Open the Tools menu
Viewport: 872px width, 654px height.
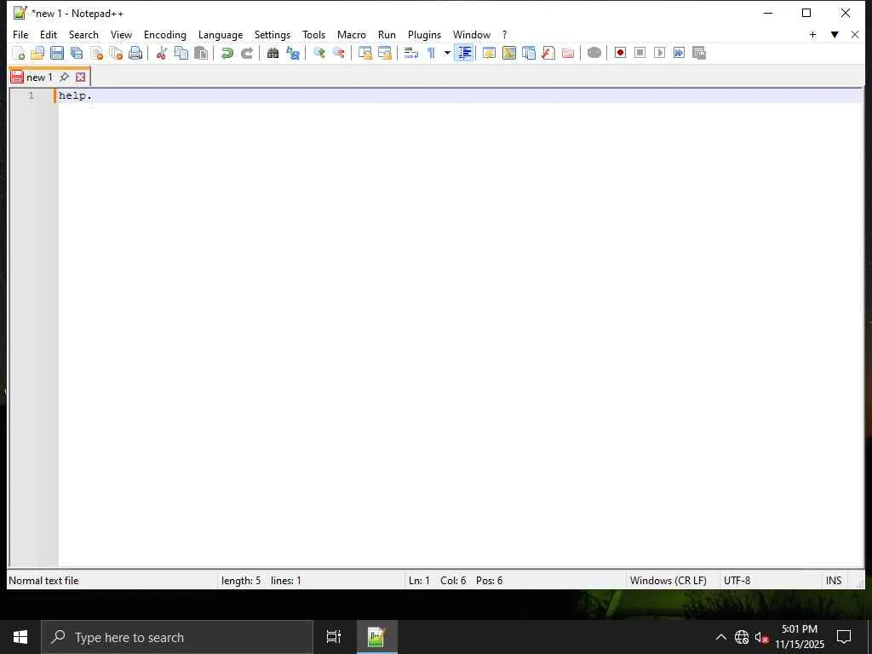pyautogui.click(x=313, y=34)
